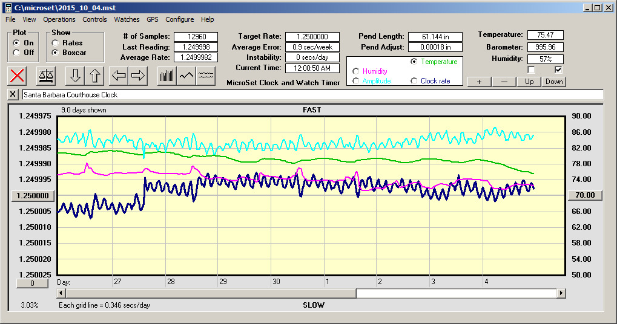Screen dimensions: 617x324
Task: Open the Watches menu
Action: 127,19
